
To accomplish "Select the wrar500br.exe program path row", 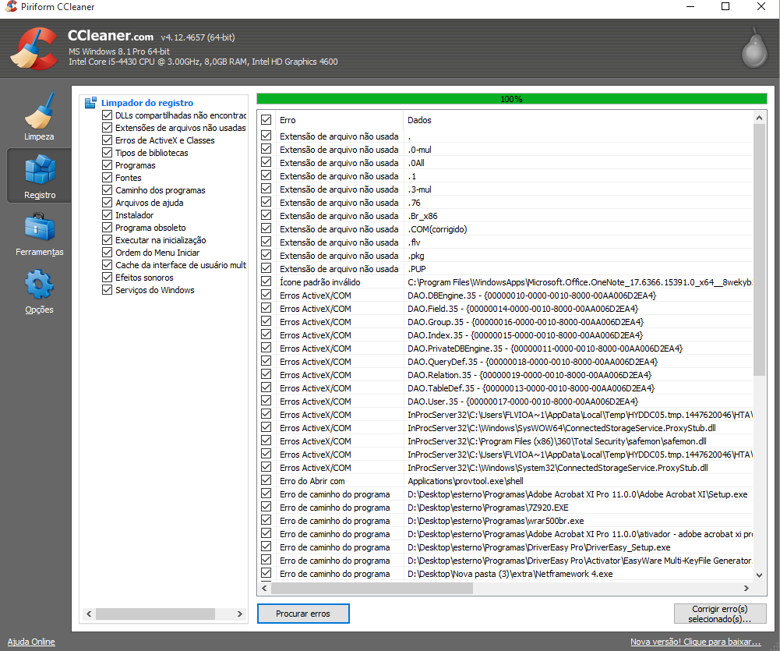I will tap(506, 521).
